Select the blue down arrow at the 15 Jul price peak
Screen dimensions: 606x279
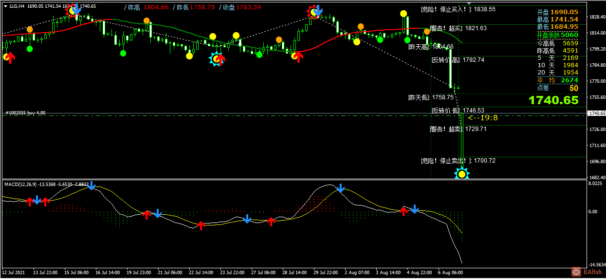[76, 10]
